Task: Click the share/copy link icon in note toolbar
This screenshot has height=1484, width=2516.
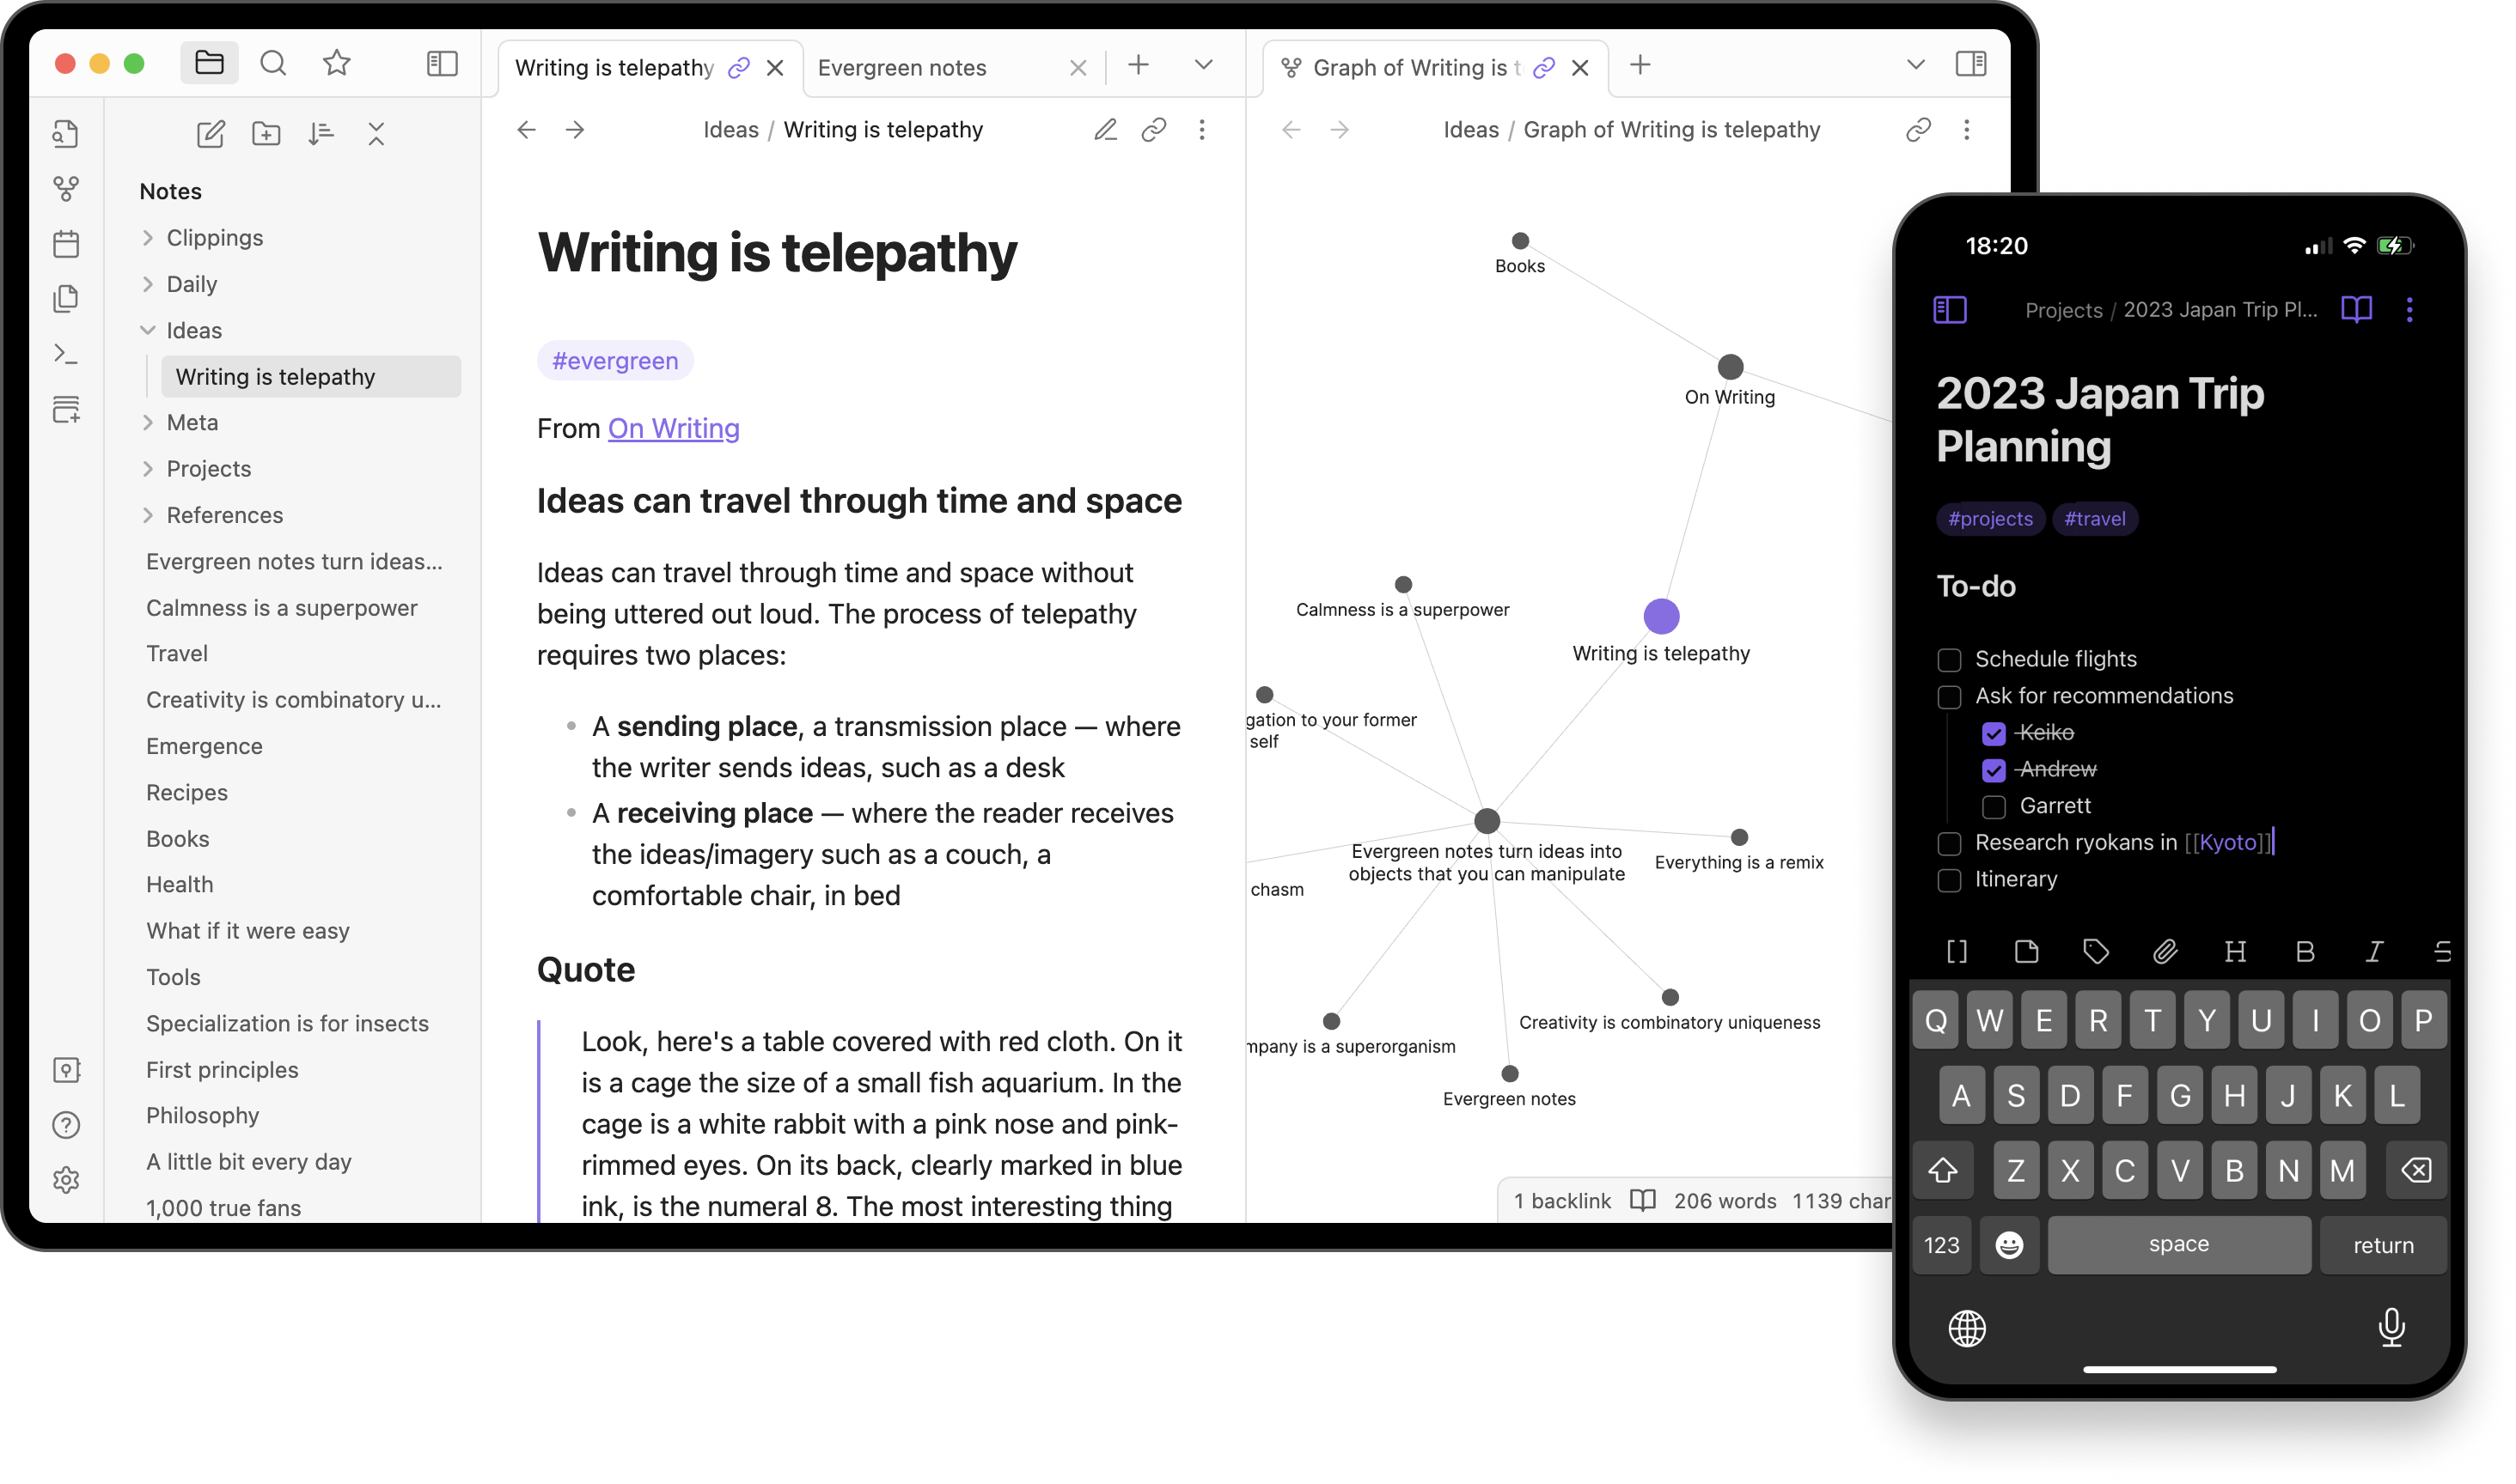Action: coord(1152,129)
